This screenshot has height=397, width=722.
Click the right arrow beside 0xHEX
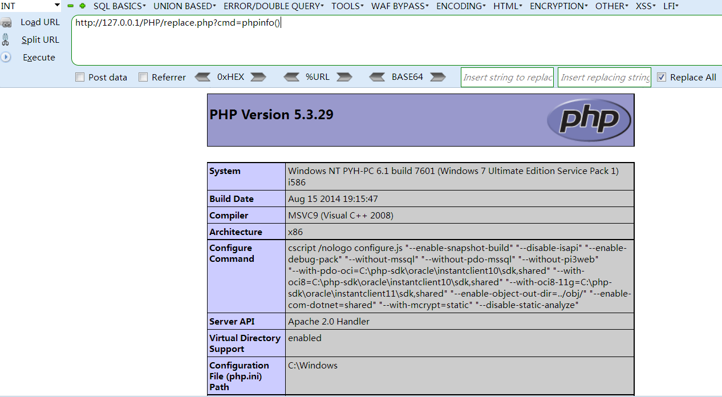point(258,77)
